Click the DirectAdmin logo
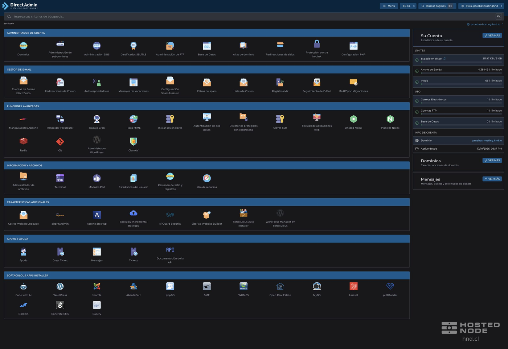 tap(20, 6)
